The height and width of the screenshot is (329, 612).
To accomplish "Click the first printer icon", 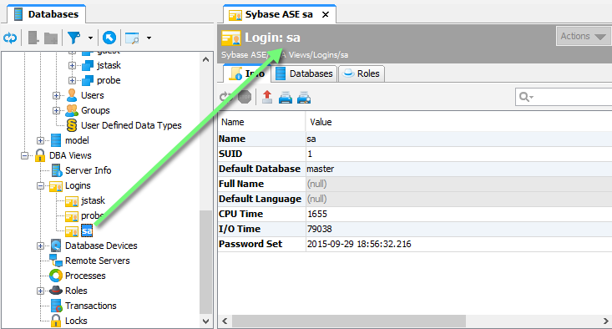I will 286,97.
